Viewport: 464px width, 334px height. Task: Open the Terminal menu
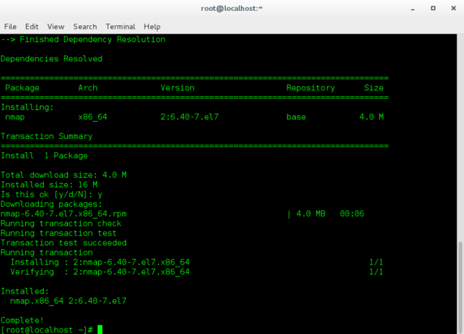point(120,26)
